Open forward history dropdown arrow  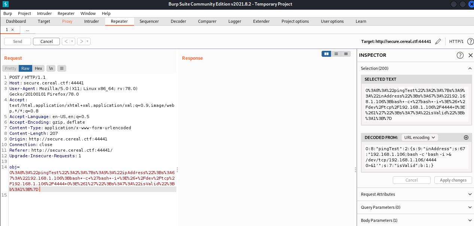pyautogui.click(x=88, y=41)
